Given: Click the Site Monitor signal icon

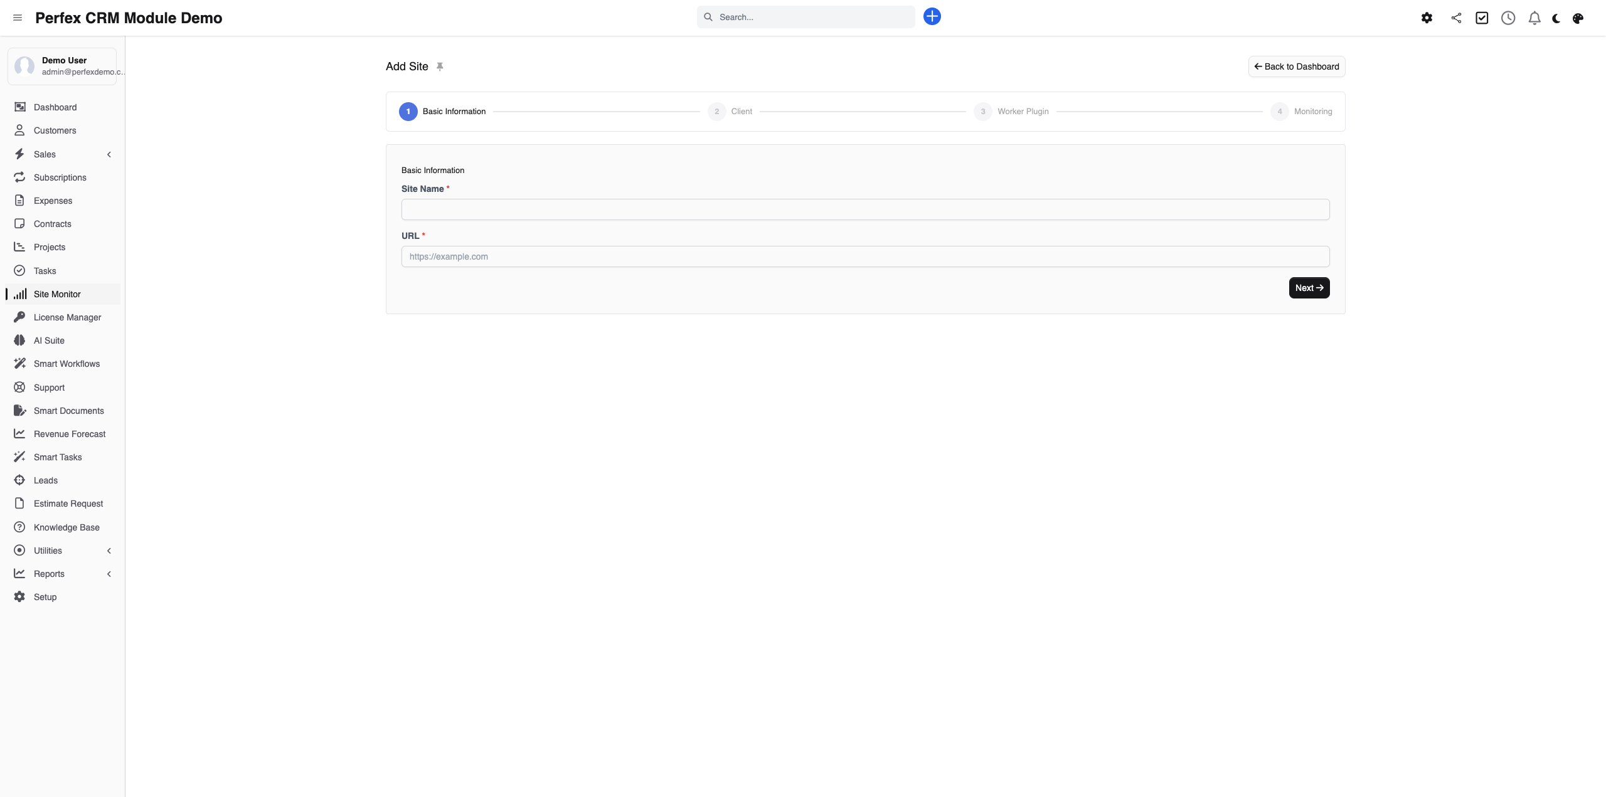Looking at the screenshot, I should pos(20,294).
